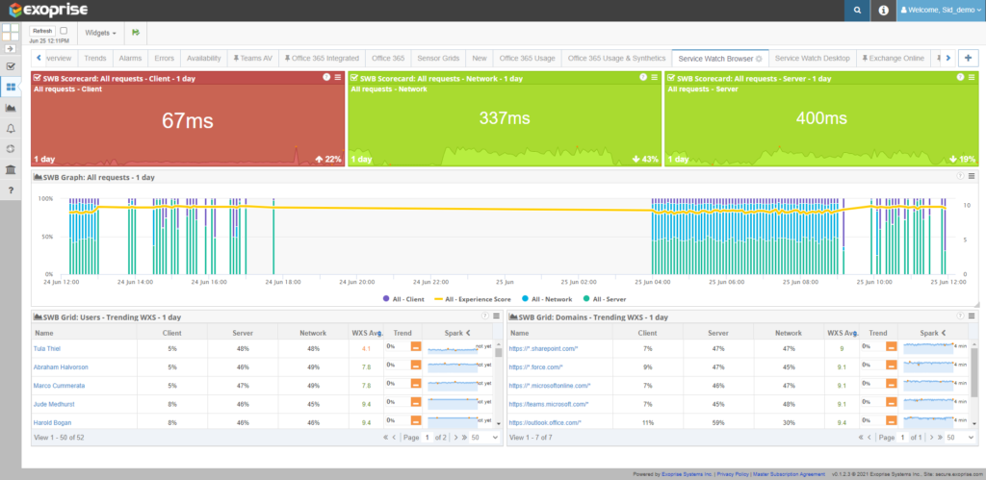Viewport: 986px width, 480px height.
Task: Open the bank building icon in sidebar
Action: click(11, 169)
